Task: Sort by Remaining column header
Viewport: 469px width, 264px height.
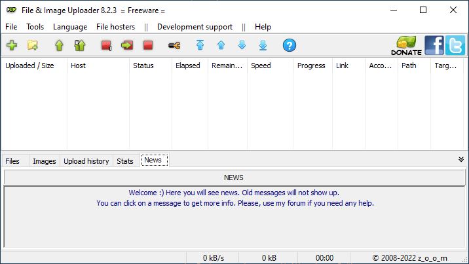Action: tap(227, 66)
